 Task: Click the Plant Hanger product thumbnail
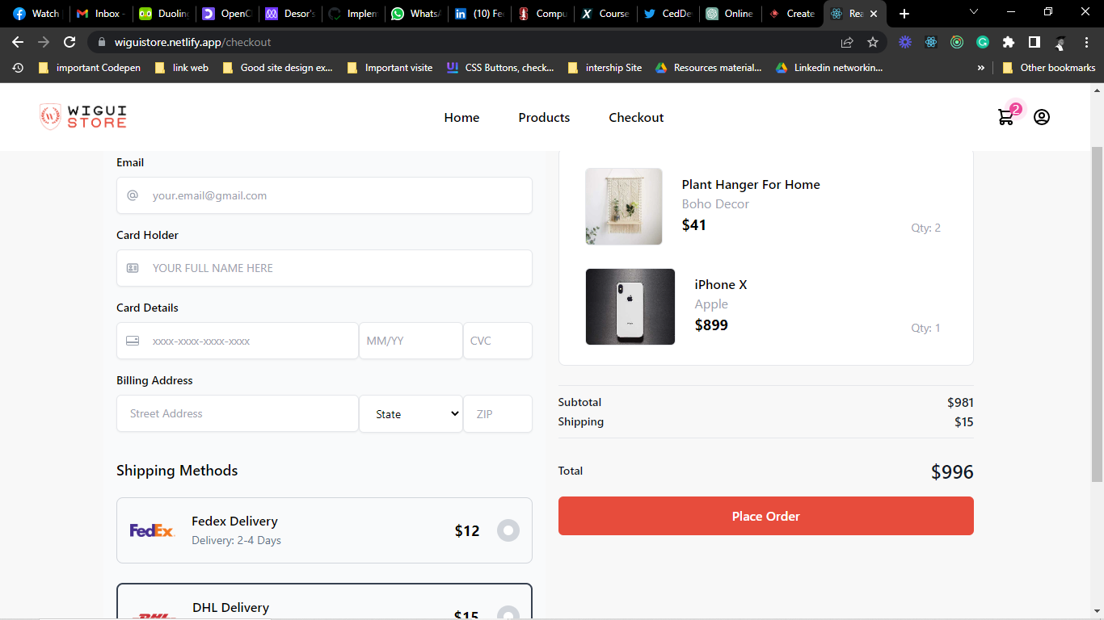pos(624,207)
